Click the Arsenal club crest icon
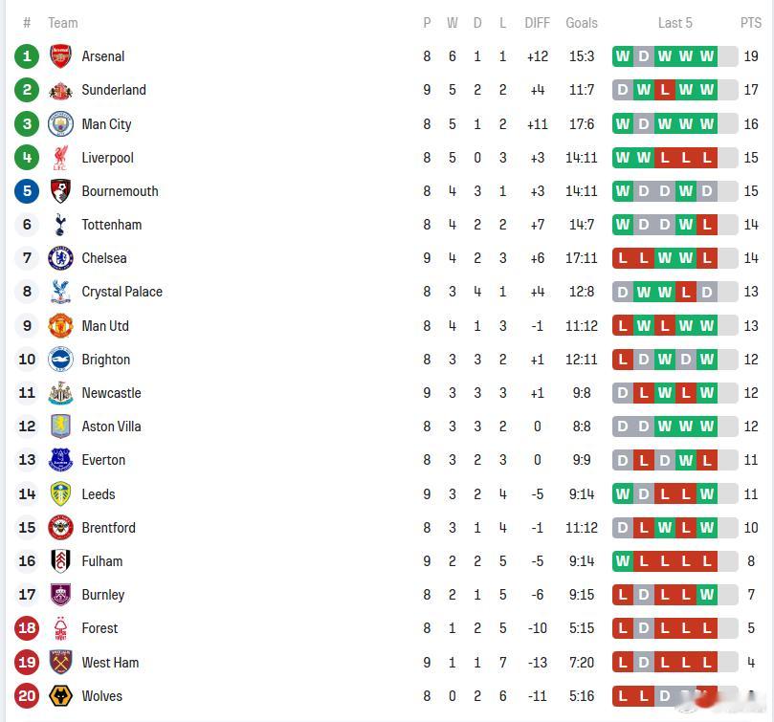Screen dimensions: 774x722 (60, 56)
